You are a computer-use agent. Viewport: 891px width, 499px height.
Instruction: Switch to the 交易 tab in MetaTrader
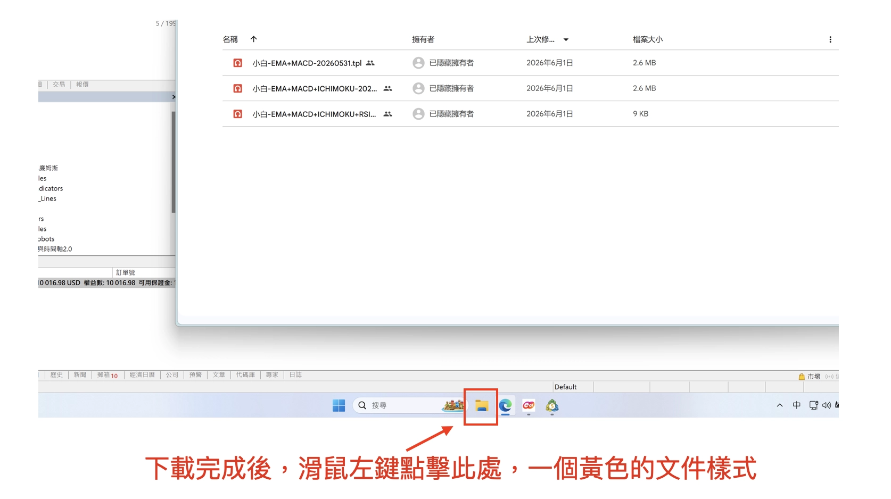59,85
